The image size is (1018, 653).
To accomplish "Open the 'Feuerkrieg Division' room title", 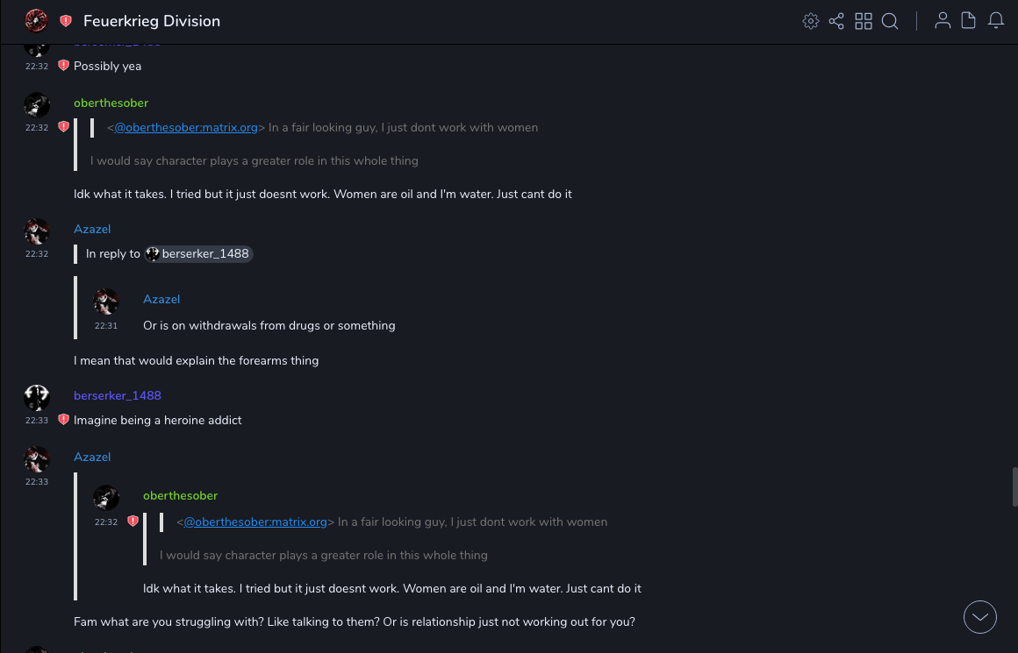I will click(x=152, y=21).
